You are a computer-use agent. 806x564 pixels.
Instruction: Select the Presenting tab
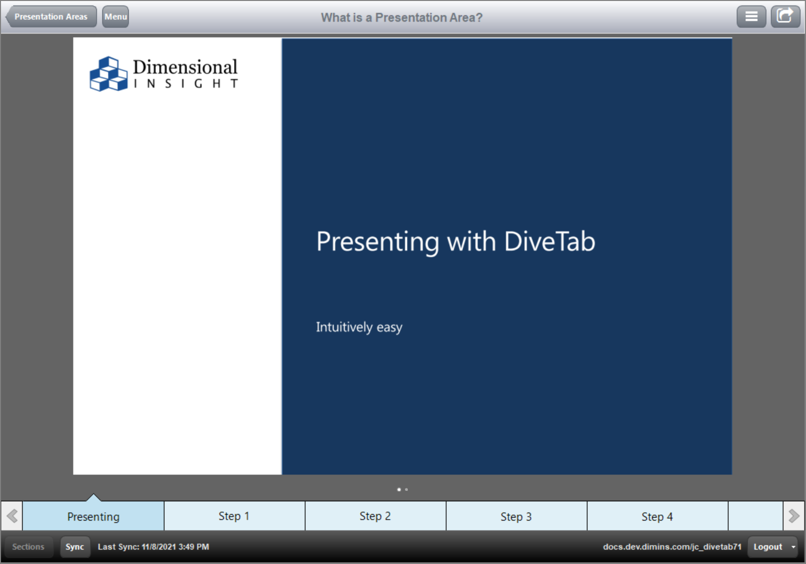tap(93, 517)
